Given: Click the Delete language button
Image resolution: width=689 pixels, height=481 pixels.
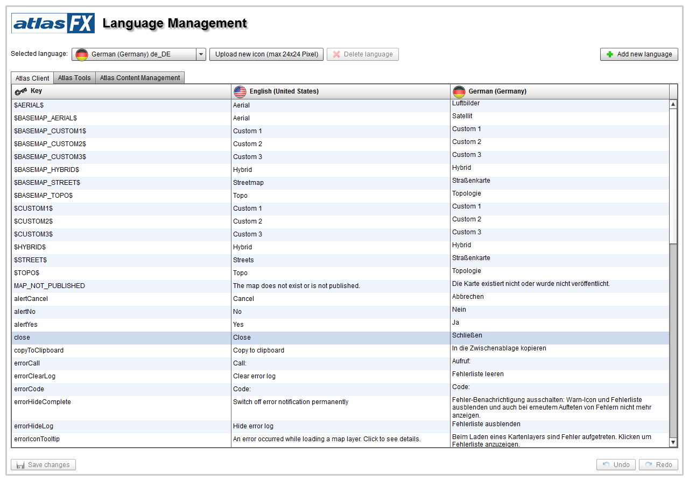Looking at the screenshot, I should [x=363, y=54].
